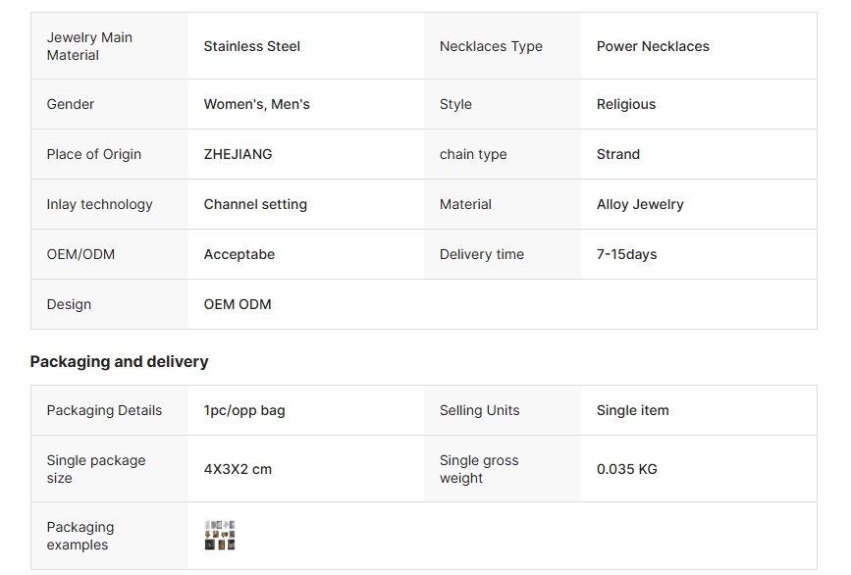The height and width of the screenshot is (575, 851).
Task: Click the 'Strand' chain type value
Action: click(x=618, y=154)
